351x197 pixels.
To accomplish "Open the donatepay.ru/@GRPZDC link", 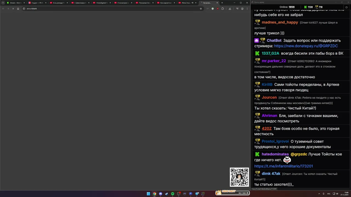I will tap(306, 46).
